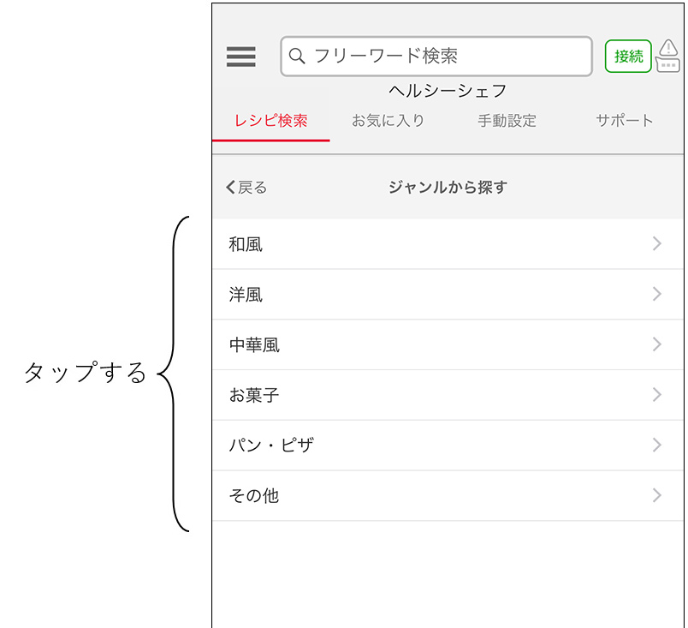This screenshot has height=628, width=688.
Task: Select the 和風 genre label
Action: click(x=246, y=245)
